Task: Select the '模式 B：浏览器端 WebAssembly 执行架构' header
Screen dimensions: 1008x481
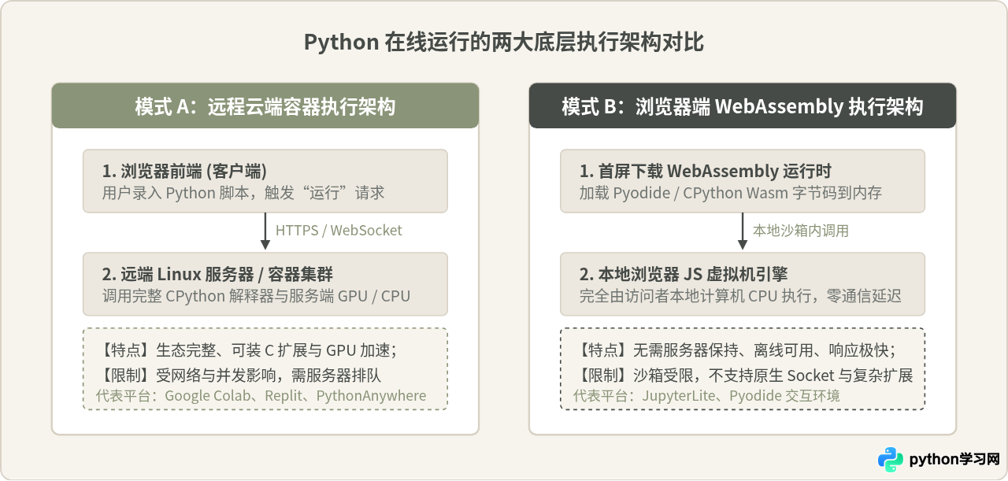Action: (x=743, y=106)
